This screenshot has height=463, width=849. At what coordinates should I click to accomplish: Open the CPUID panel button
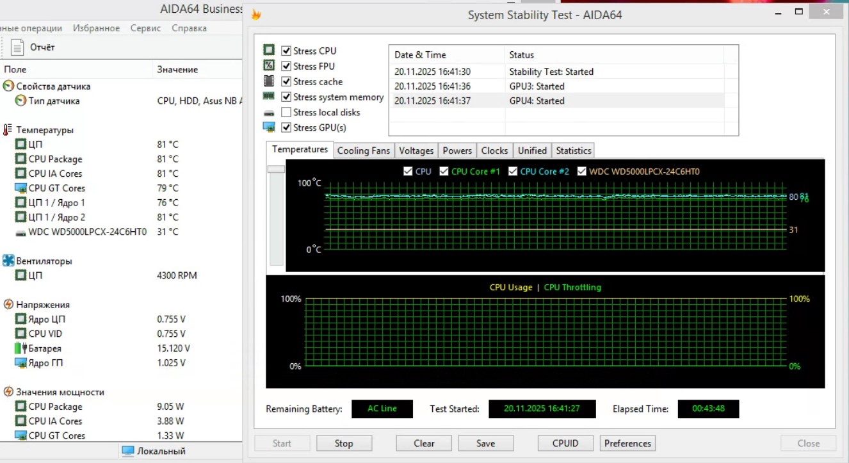pyautogui.click(x=565, y=443)
